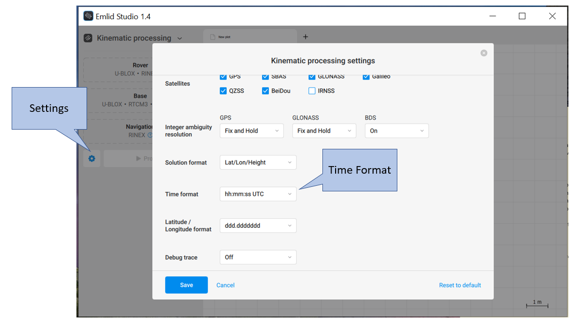
Task: Click the Emlid Studio app logo
Action: pos(88,16)
